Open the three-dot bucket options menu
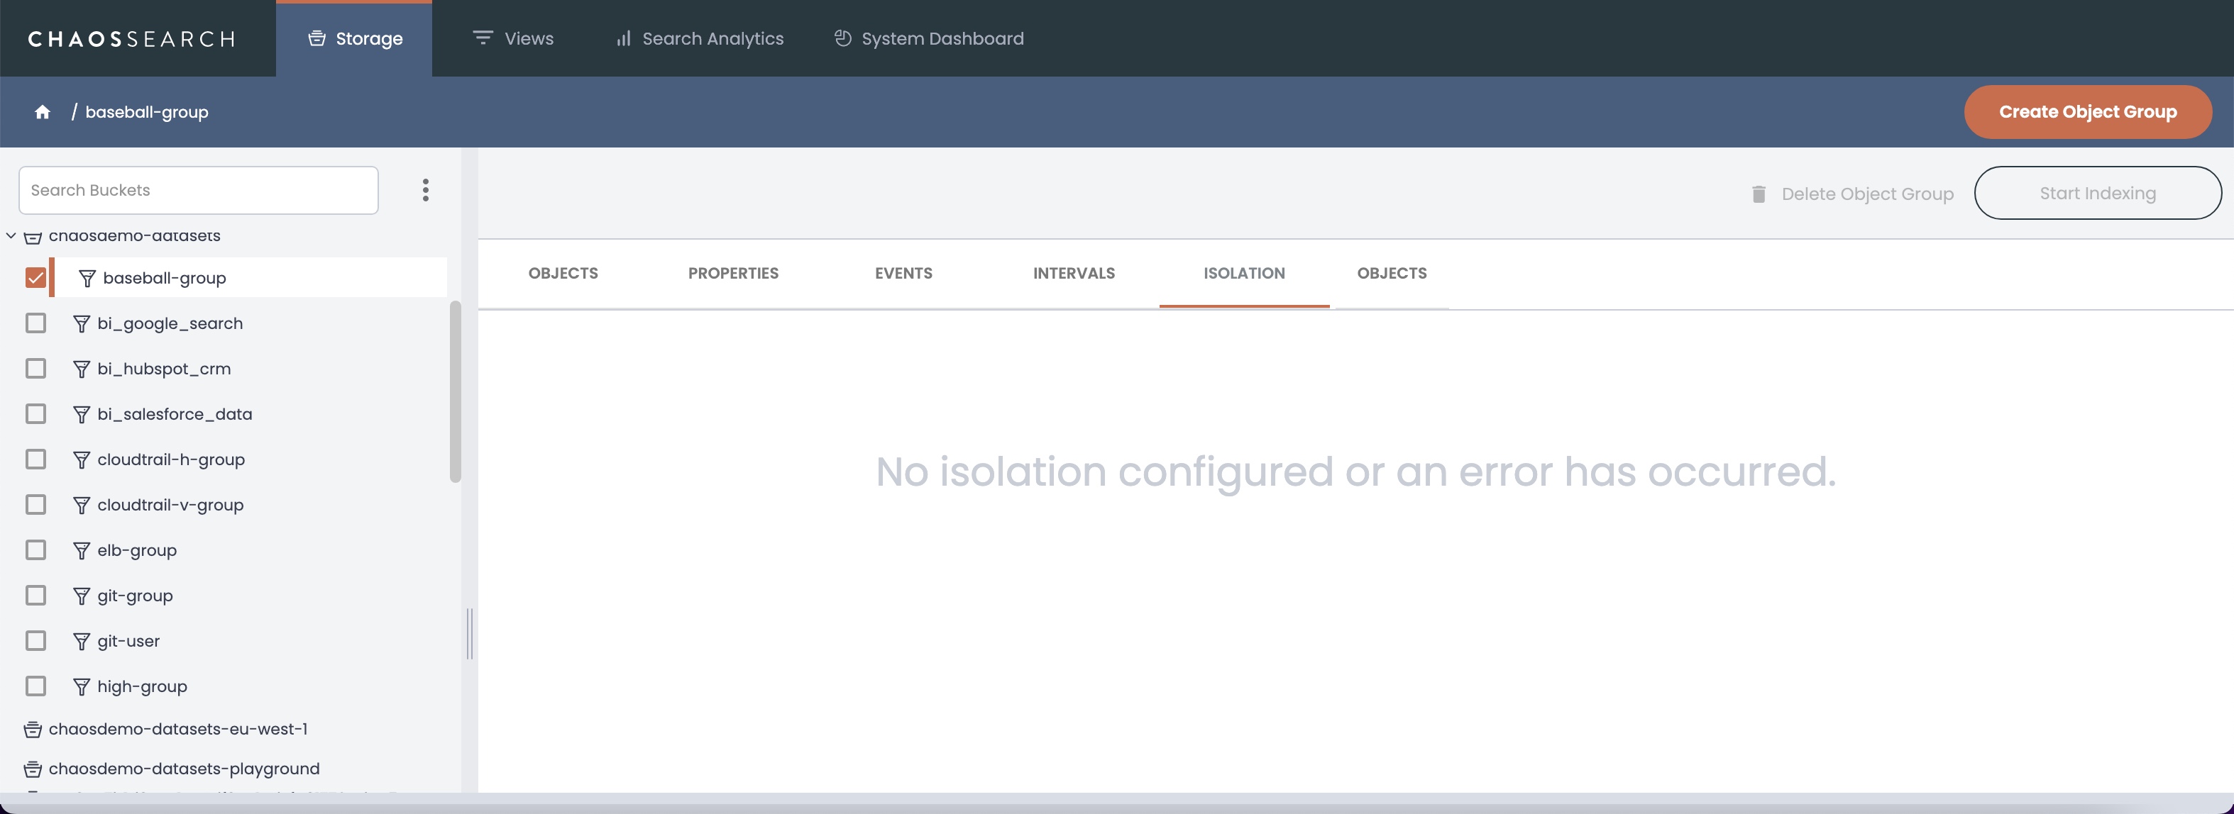Image resolution: width=2234 pixels, height=814 pixels. tap(425, 190)
